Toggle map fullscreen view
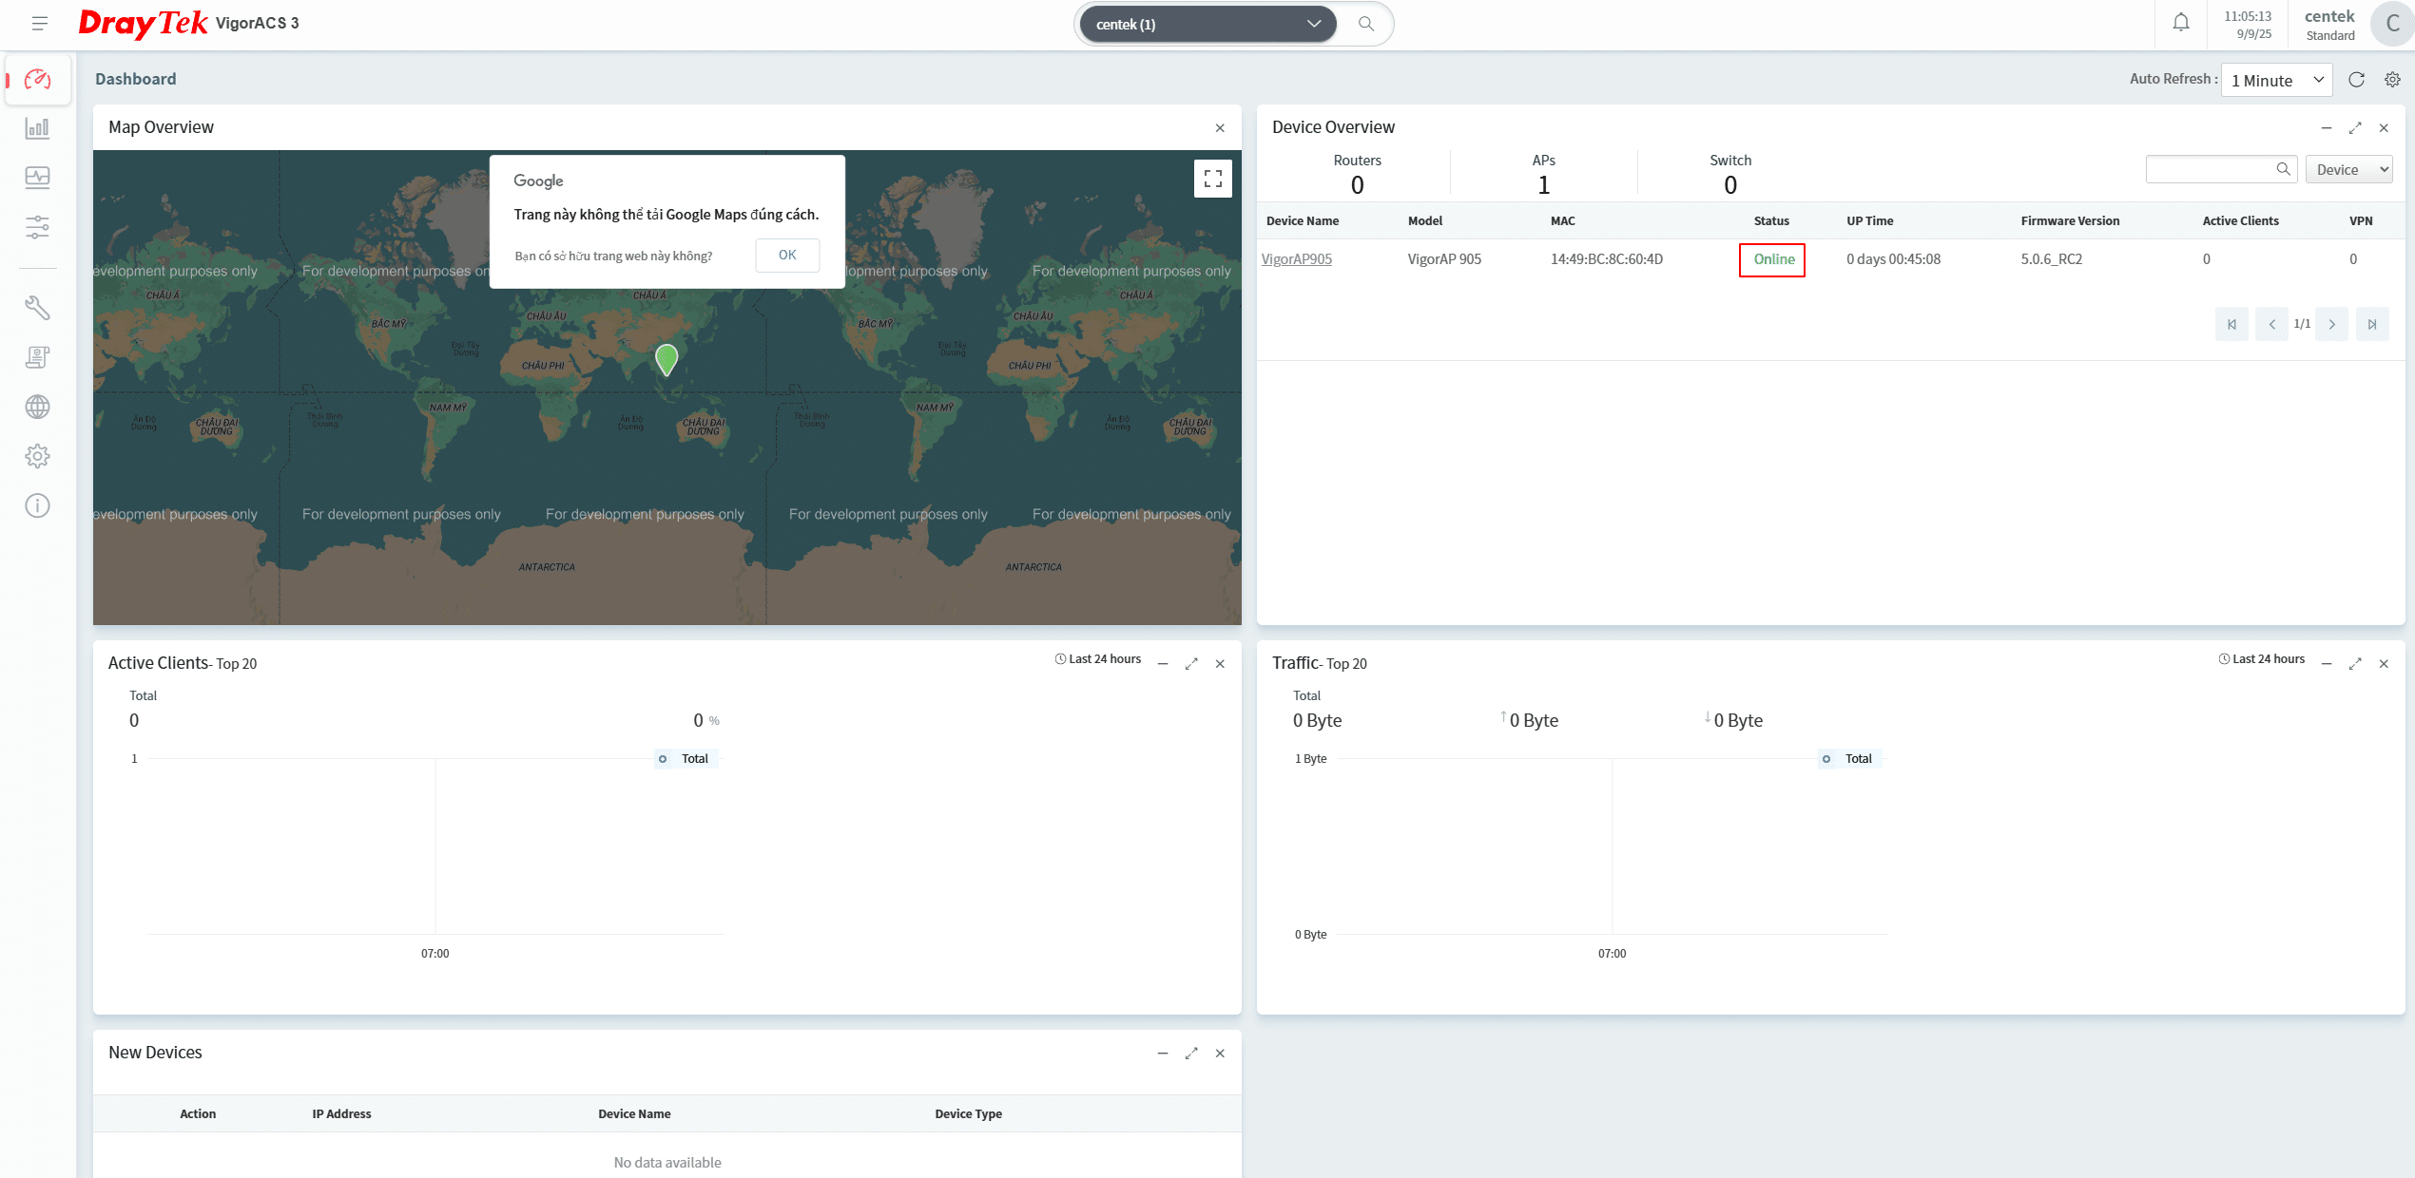Screen dimensions: 2415x1178 click(x=1212, y=179)
